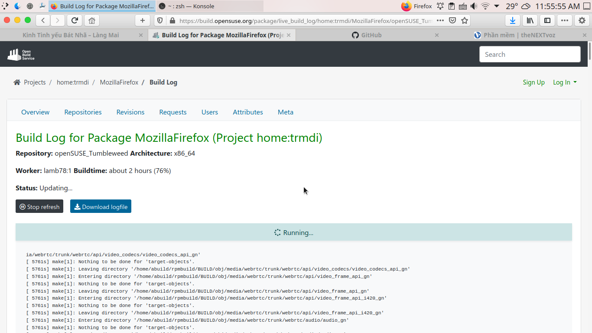The height and width of the screenshot is (333, 592).
Task: Click the Firefox Build Log task in panel
Action: [x=102, y=6]
